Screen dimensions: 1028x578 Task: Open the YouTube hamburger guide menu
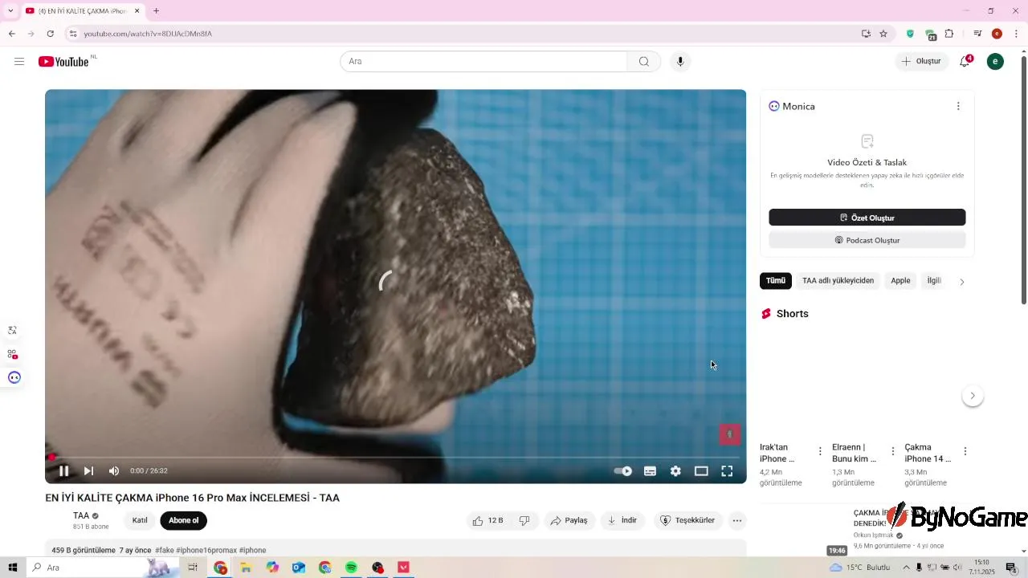coord(19,62)
